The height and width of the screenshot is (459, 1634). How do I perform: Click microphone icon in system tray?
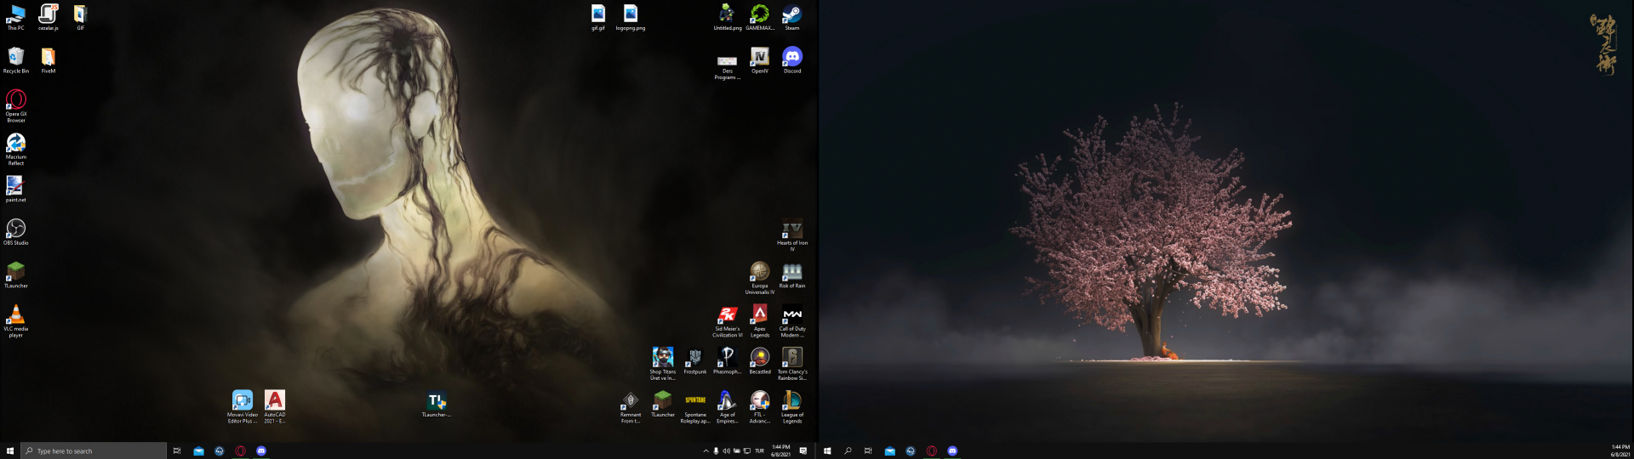pyautogui.click(x=716, y=450)
